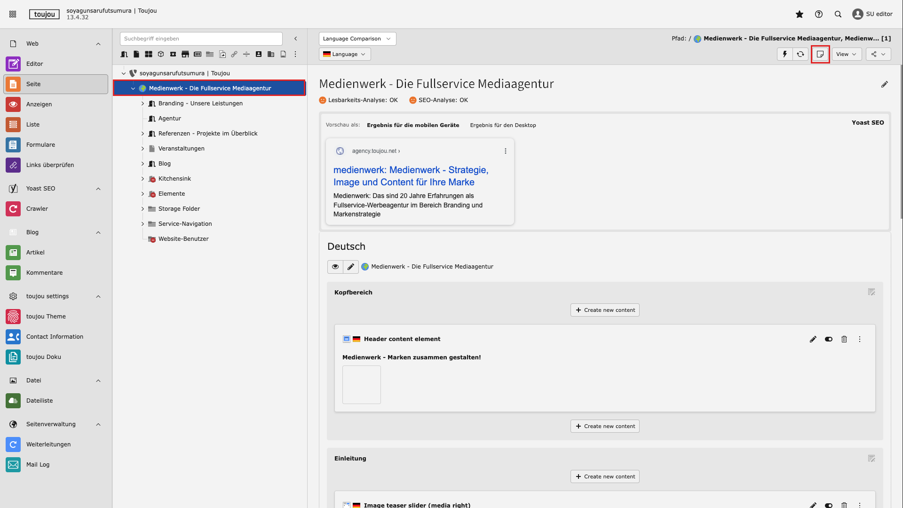Open the application grid launcher icon
903x508 pixels.
pyautogui.click(x=13, y=14)
